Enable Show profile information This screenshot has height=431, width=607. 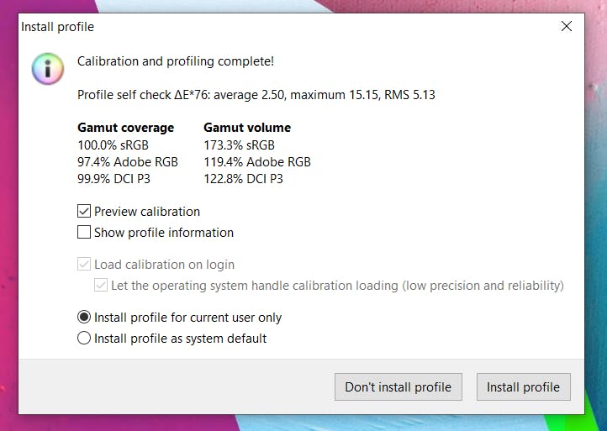point(84,233)
